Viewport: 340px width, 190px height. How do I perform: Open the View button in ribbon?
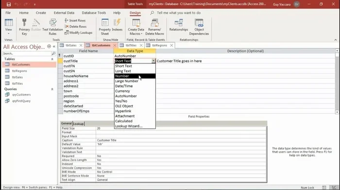(x=8, y=27)
